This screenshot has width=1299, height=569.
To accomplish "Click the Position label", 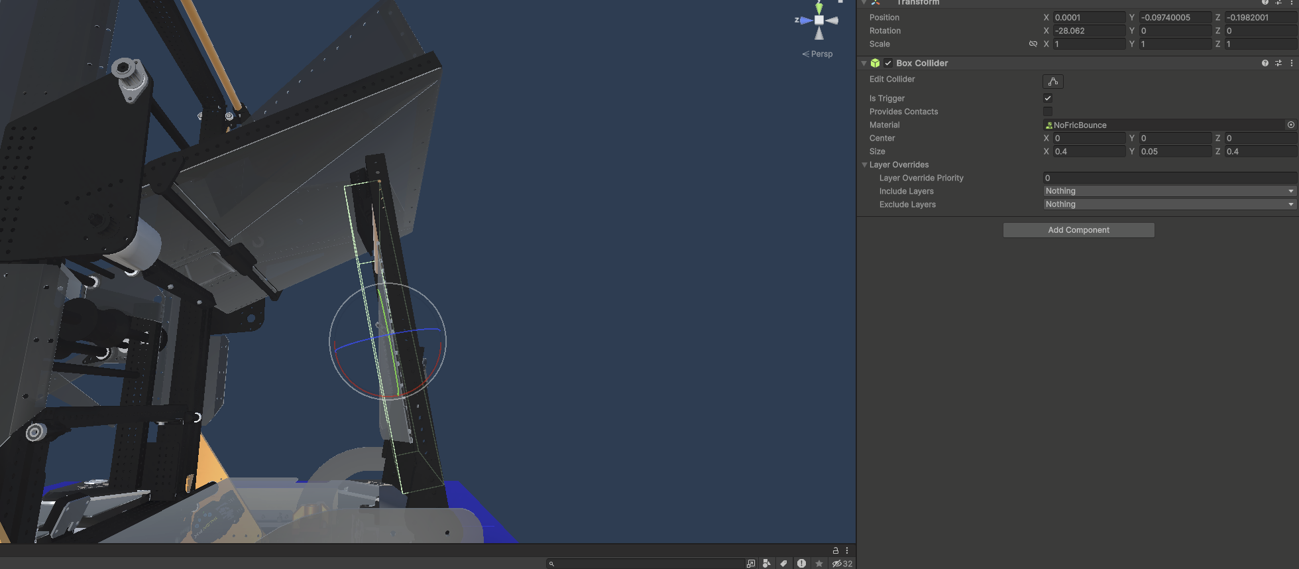I will point(884,17).
